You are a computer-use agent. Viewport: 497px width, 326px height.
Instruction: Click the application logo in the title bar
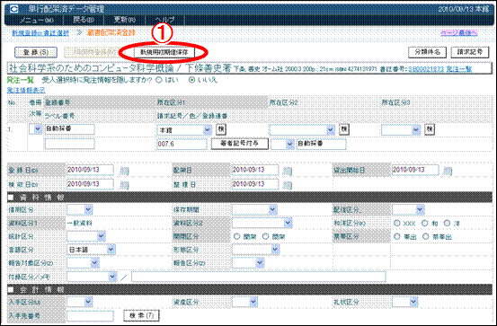coord(14,9)
